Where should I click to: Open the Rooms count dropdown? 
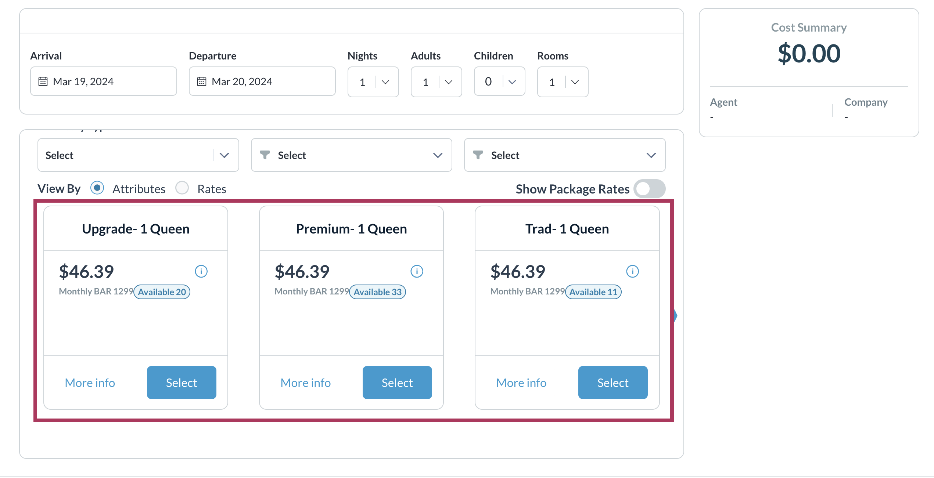pos(563,82)
